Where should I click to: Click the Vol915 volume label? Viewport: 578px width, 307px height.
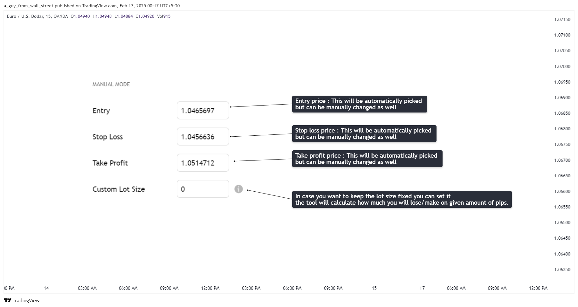tap(164, 16)
